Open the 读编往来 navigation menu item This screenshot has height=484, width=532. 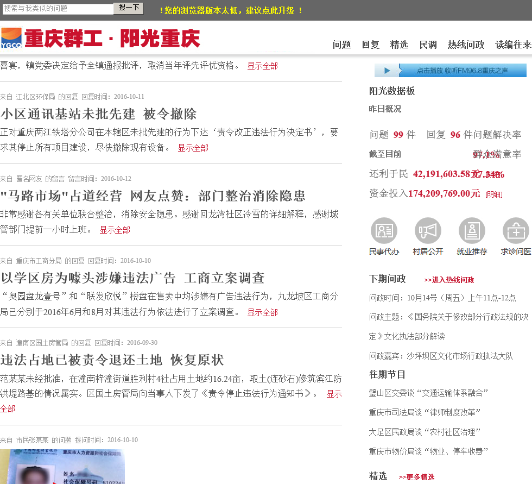coord(513,45)
